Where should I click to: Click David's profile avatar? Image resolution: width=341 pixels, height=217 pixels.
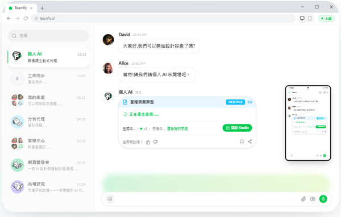click(108, 40)
